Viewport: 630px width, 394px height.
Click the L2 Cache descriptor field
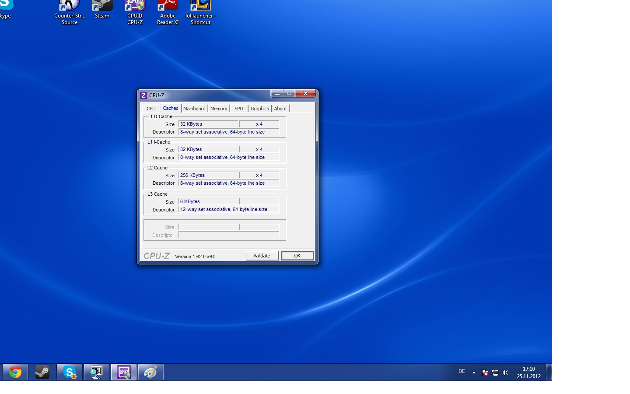[x=229, y=183]
